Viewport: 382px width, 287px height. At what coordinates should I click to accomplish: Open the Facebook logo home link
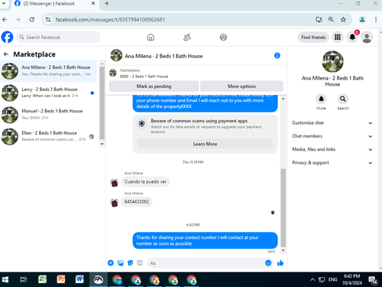pos(7,38)
